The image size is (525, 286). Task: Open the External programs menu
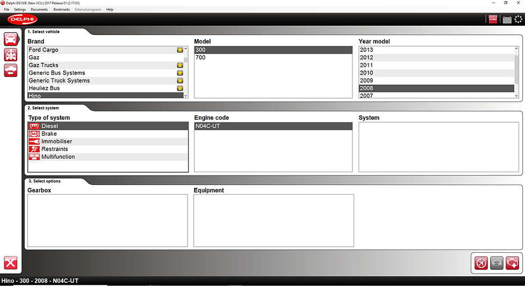[88, 9]
